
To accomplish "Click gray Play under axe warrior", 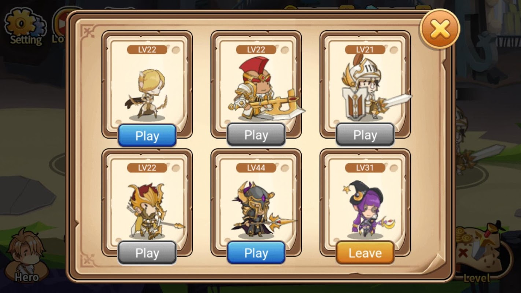I will pos(256,135).
